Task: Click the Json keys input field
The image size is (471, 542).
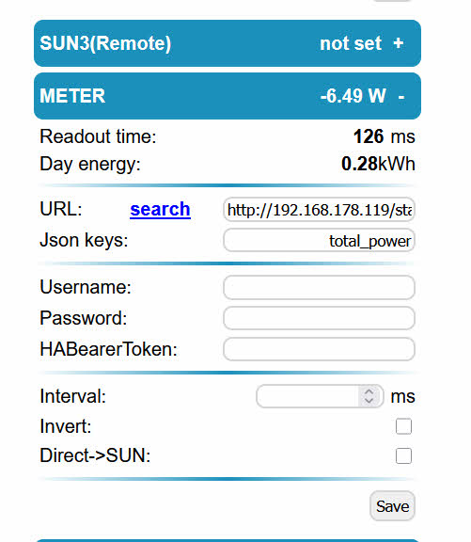Action: tap(319, 240)
